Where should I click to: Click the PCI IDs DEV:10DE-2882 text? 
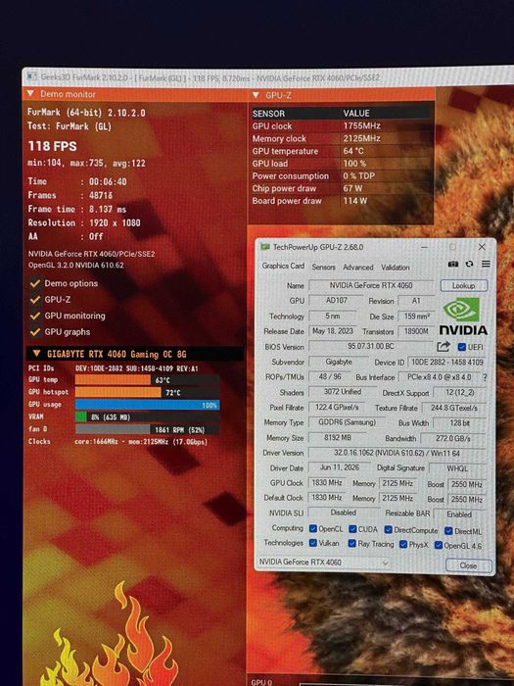(137, 368)
